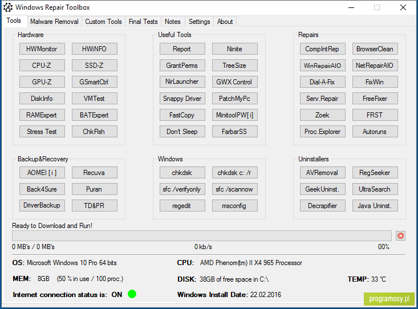Launch GWX Control
This screenshot has width=418, height=309.
click(235, 82)
